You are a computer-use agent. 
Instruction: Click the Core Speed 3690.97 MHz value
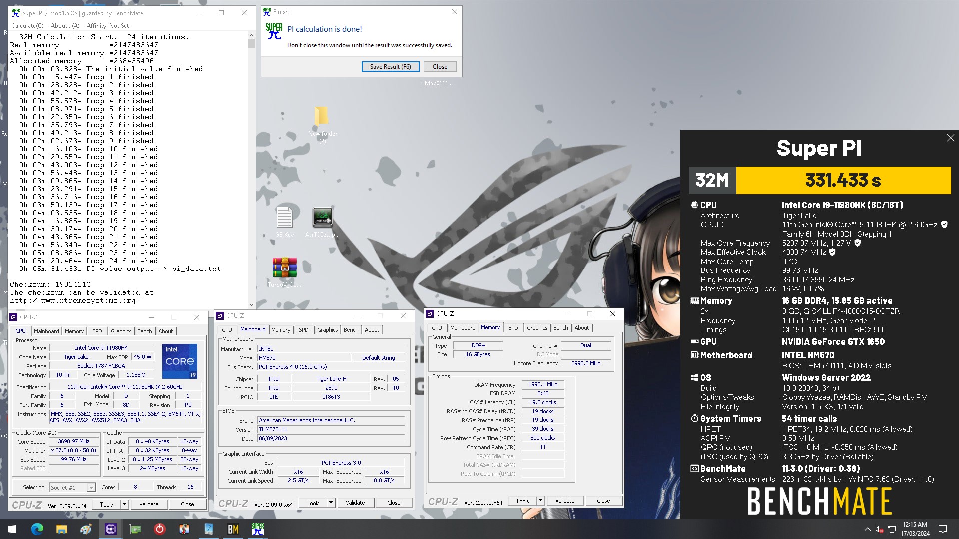tap(74, 441)
